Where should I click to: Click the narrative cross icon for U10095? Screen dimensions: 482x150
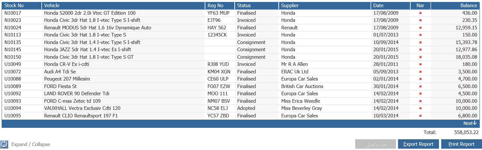(x=420, y=116)
